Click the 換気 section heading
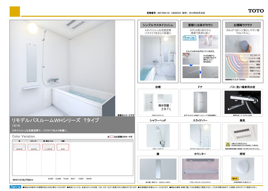 click(242, 120)
